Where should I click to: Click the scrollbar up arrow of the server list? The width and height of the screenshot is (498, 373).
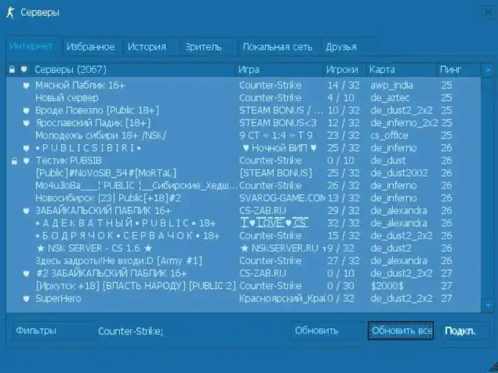click(488, 70)
